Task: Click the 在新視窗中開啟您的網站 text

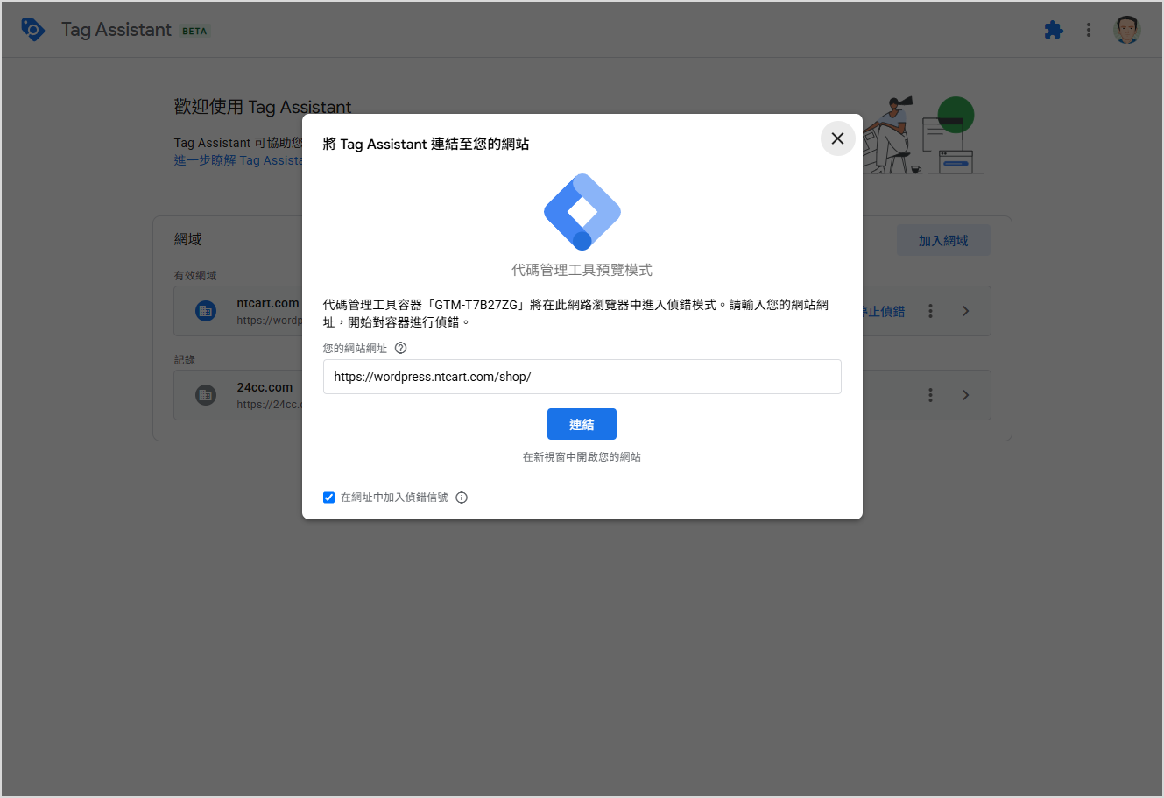Action: pos(582,457)
